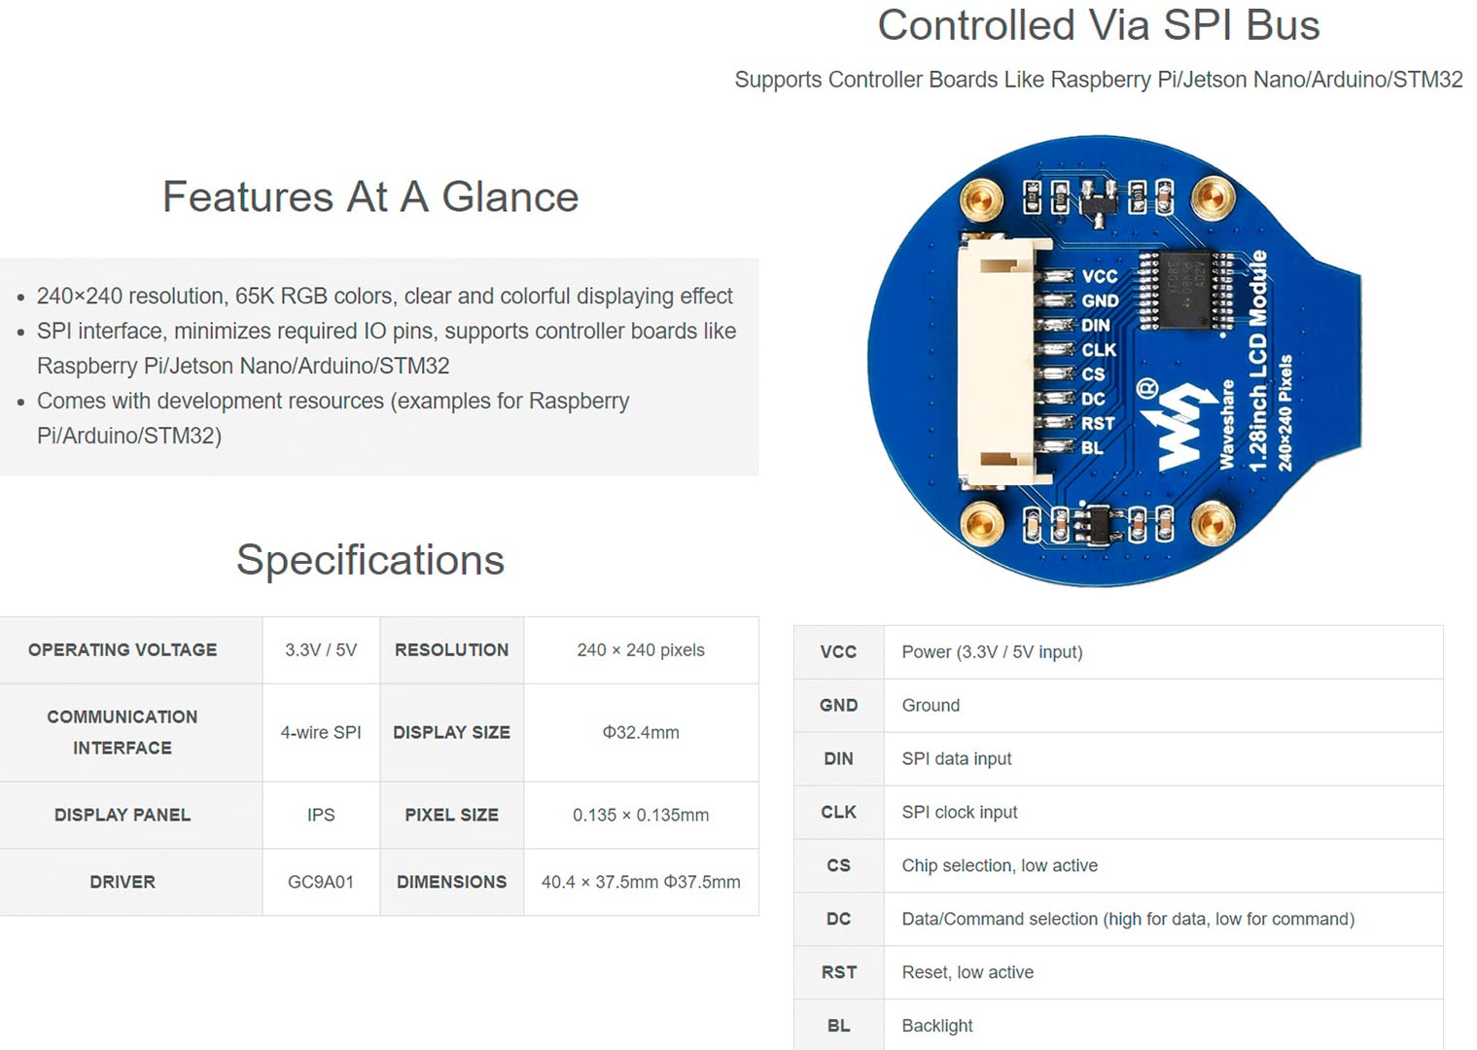Image resolution: width=1477 pixels, height=1050 pixels.
Task: Click the DIMENSIONS value cell
Action: 641,882
